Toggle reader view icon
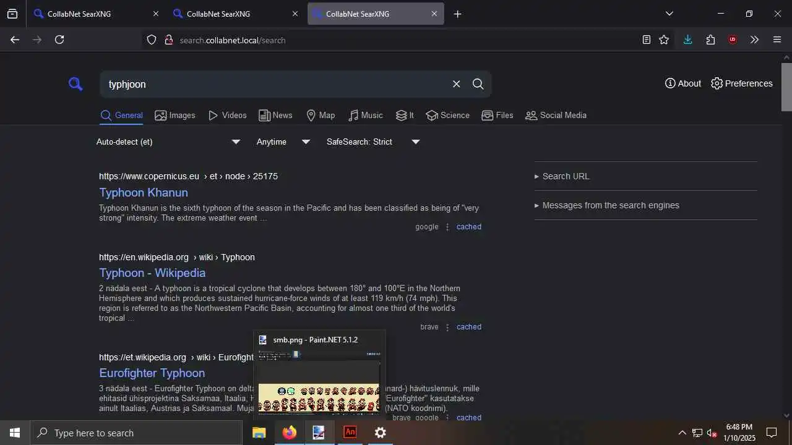This screenshot has height=445, width=792. tap(646, 40)
